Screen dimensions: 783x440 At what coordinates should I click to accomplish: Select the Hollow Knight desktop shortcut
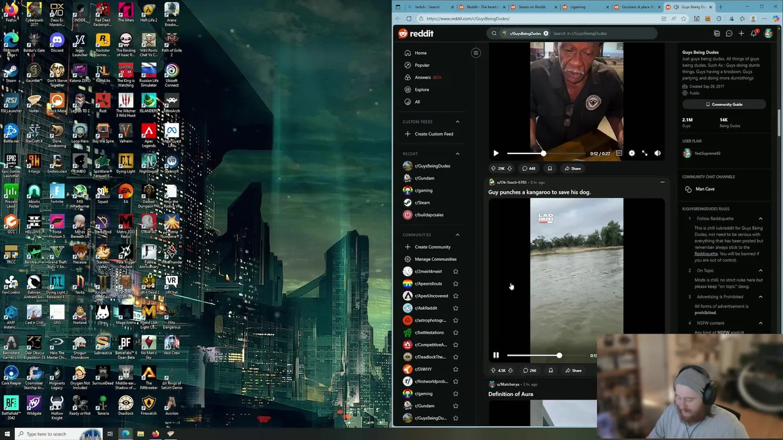point(57,406)
